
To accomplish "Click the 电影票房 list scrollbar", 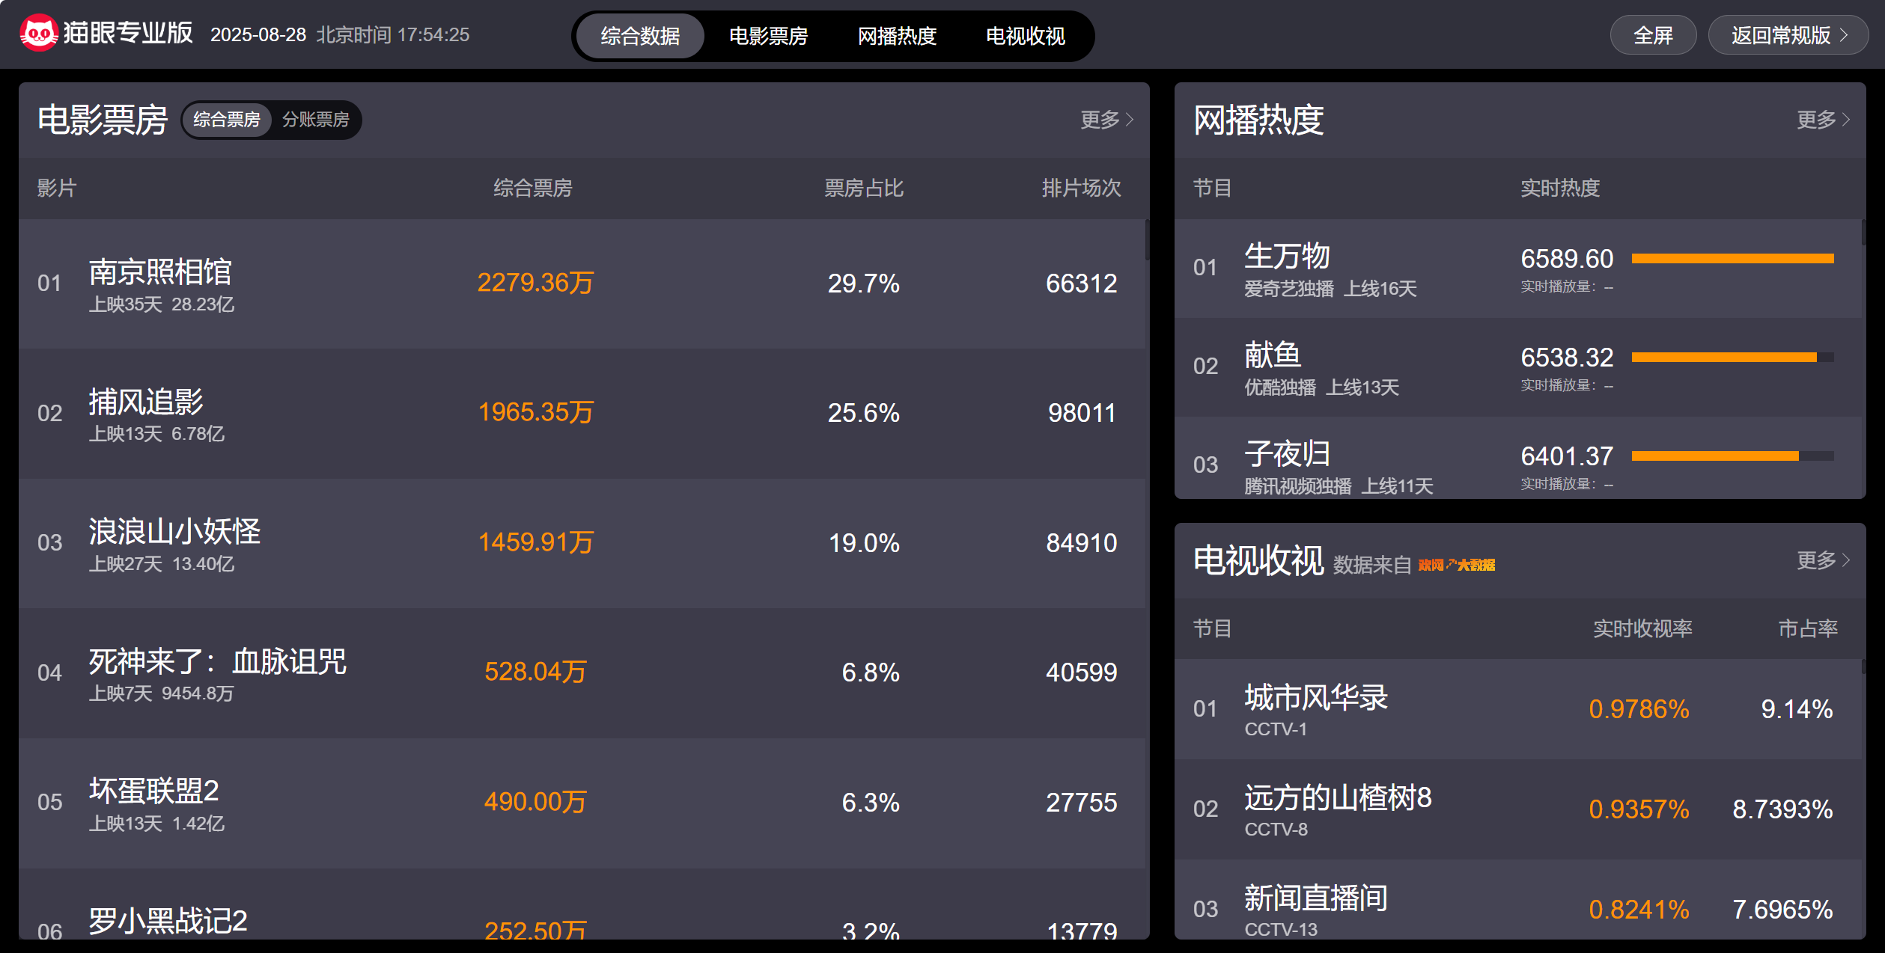I will [x=1146, y=239].
